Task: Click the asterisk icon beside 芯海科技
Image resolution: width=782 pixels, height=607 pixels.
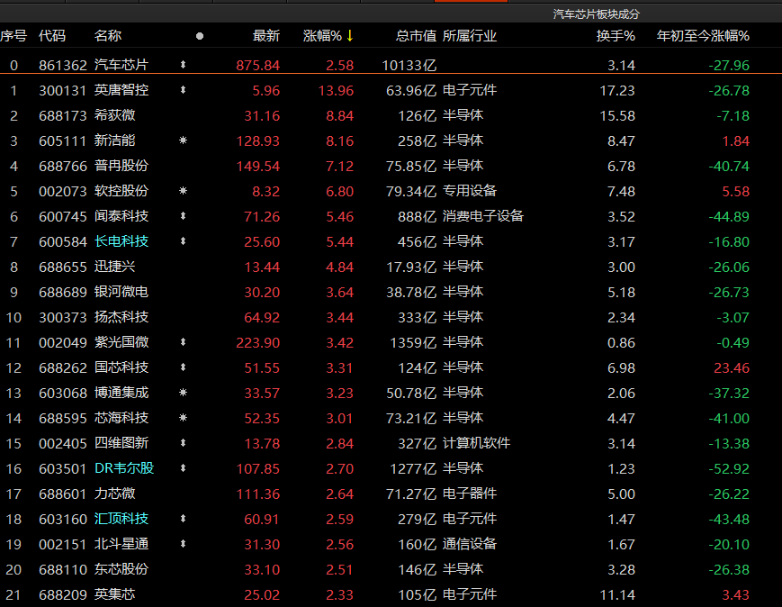Action: pos(184,418)
